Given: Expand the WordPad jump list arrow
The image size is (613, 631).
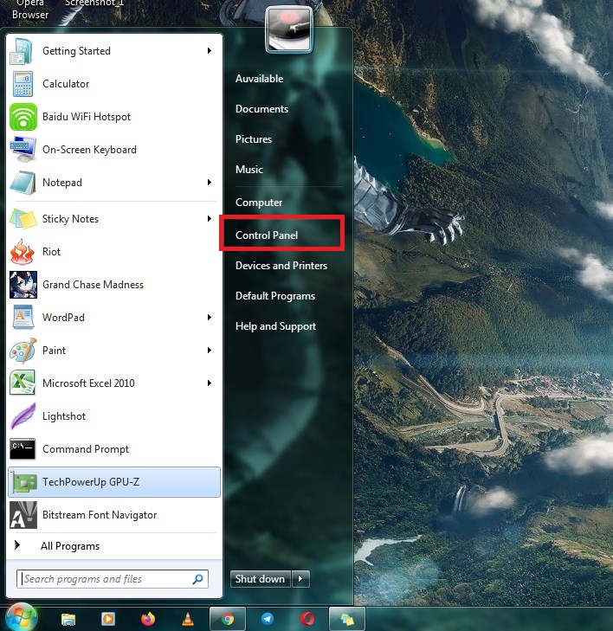Looking at the screenshot, I should pyautogui.click(x=210, y=317).
